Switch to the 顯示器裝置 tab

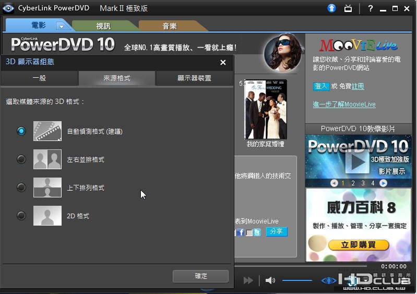click(x=194, y=78)
